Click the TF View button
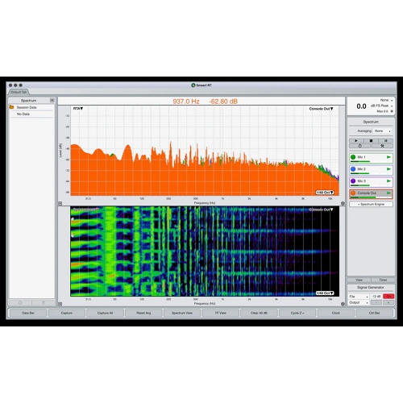This screenshot has width=403, height=403. [x=220, y=313]
